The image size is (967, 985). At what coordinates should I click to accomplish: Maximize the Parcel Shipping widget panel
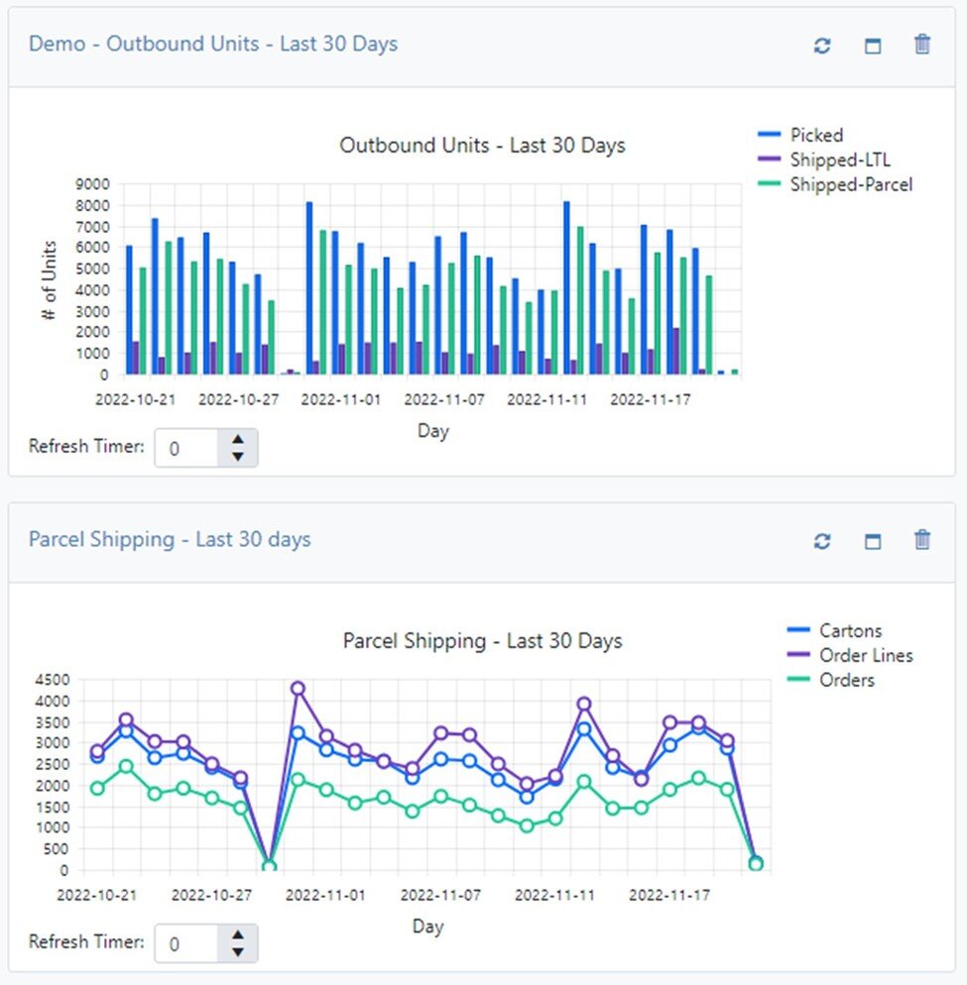[873, 541]
